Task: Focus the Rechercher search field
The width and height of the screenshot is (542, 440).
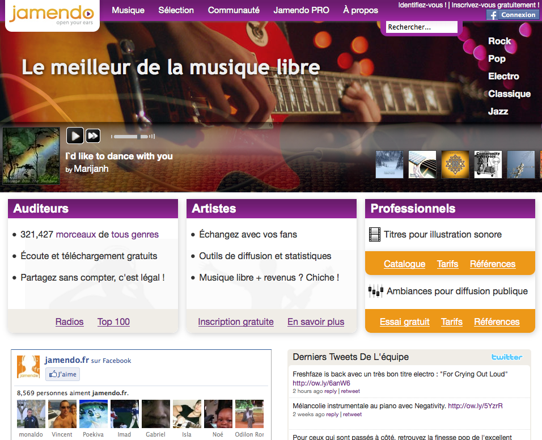Action: point(422,27)
